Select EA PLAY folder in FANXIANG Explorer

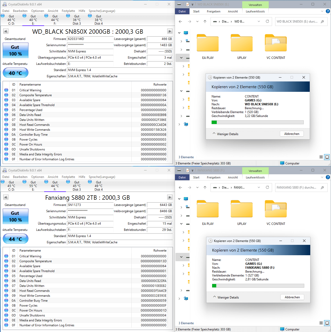[x=208, y=213]
